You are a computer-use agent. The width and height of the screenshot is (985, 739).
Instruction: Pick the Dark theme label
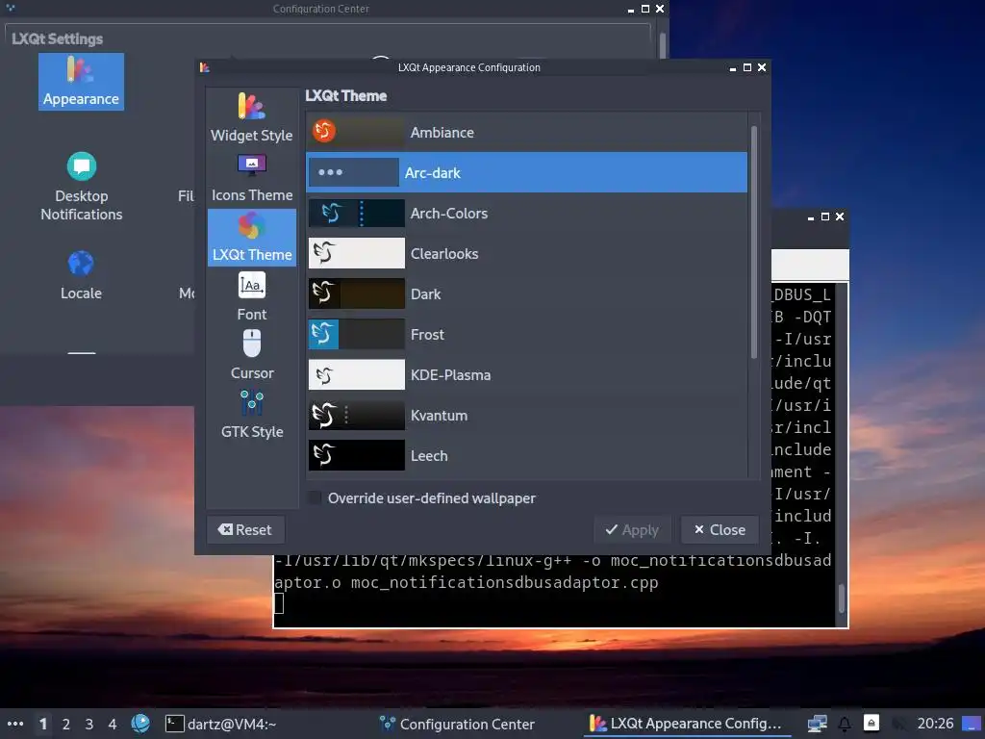425,294
